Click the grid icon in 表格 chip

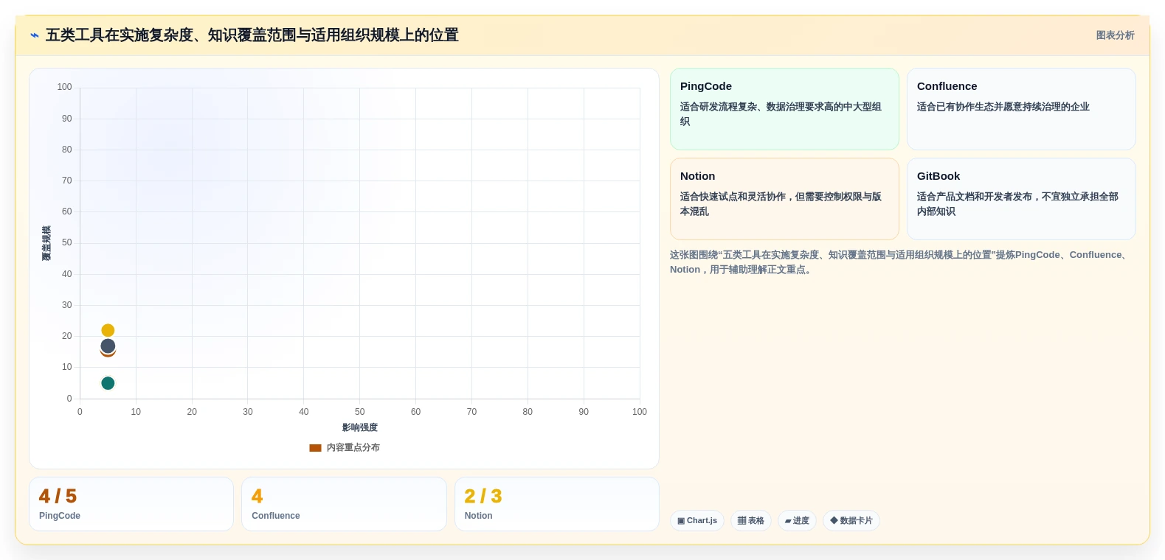click(x=741, y=521)
